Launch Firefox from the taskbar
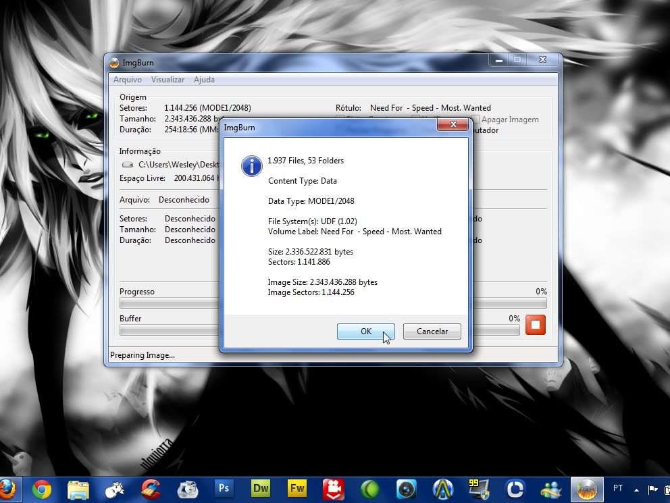 8,488
